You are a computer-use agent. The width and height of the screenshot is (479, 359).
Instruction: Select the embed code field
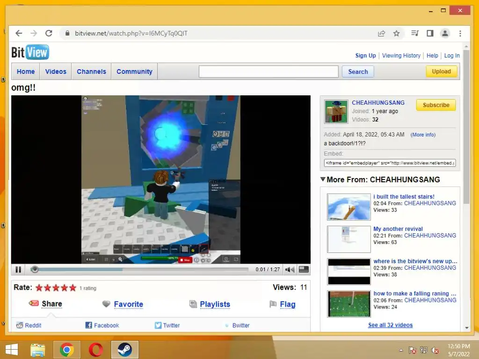pos(390,163)
